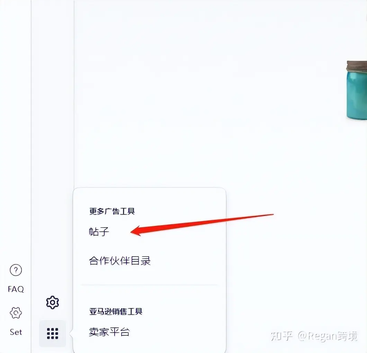The image size is (367, 353).
Task: Click the @Regan跨境 watermark handle
Action: (x=328, y=336)
